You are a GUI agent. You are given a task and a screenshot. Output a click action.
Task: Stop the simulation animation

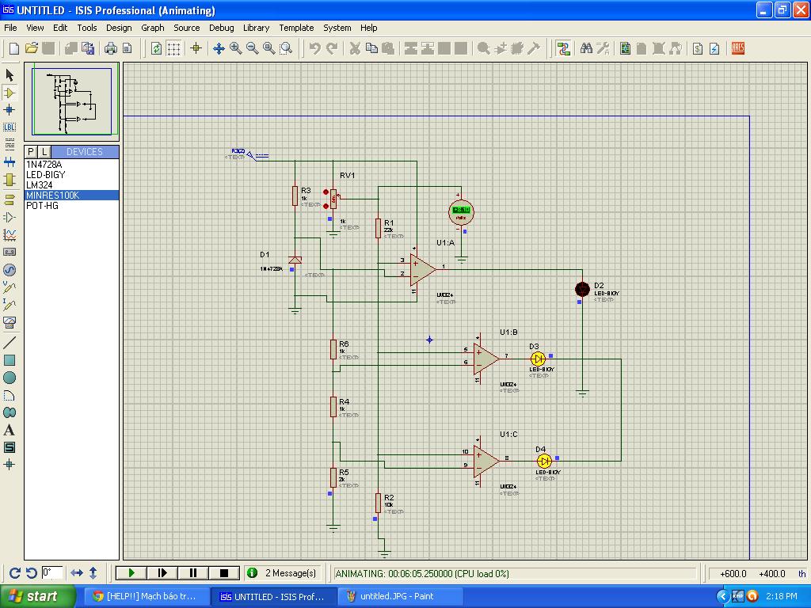point(224,572)
